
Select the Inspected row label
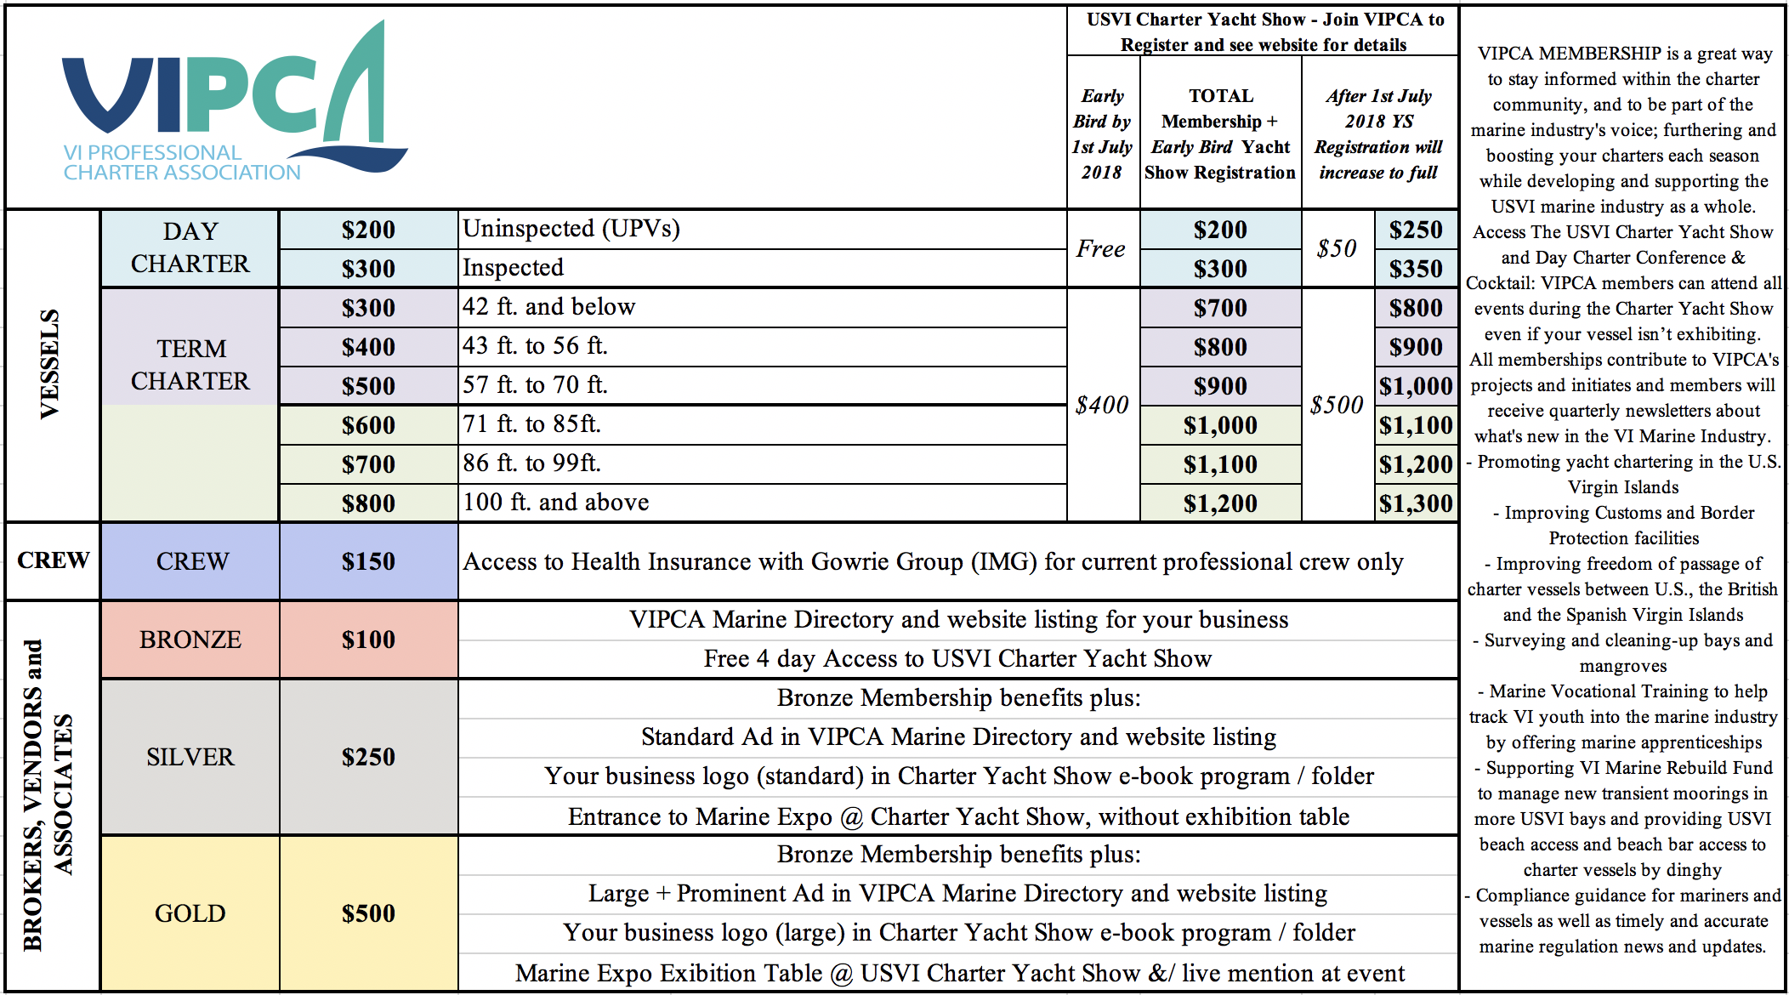pyautogui.click(x=762, y=268)
